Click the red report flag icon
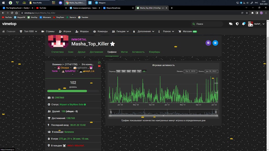The image size is (269, 151). [99, 66]
